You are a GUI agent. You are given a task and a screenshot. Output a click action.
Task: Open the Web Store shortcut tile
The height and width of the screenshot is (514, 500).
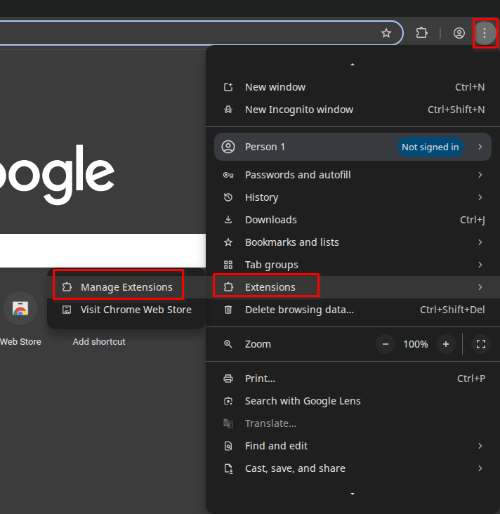coord(20,308)
